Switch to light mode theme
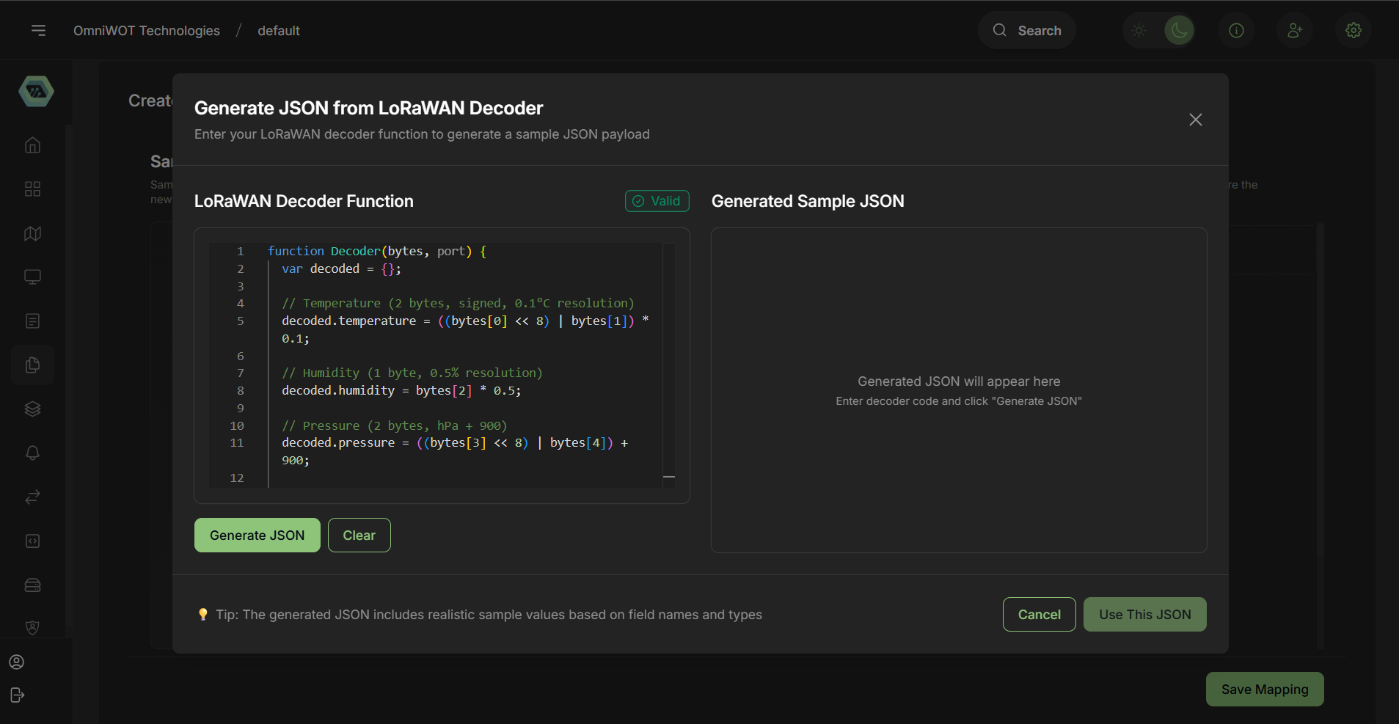 click(x=1138, y=30)
